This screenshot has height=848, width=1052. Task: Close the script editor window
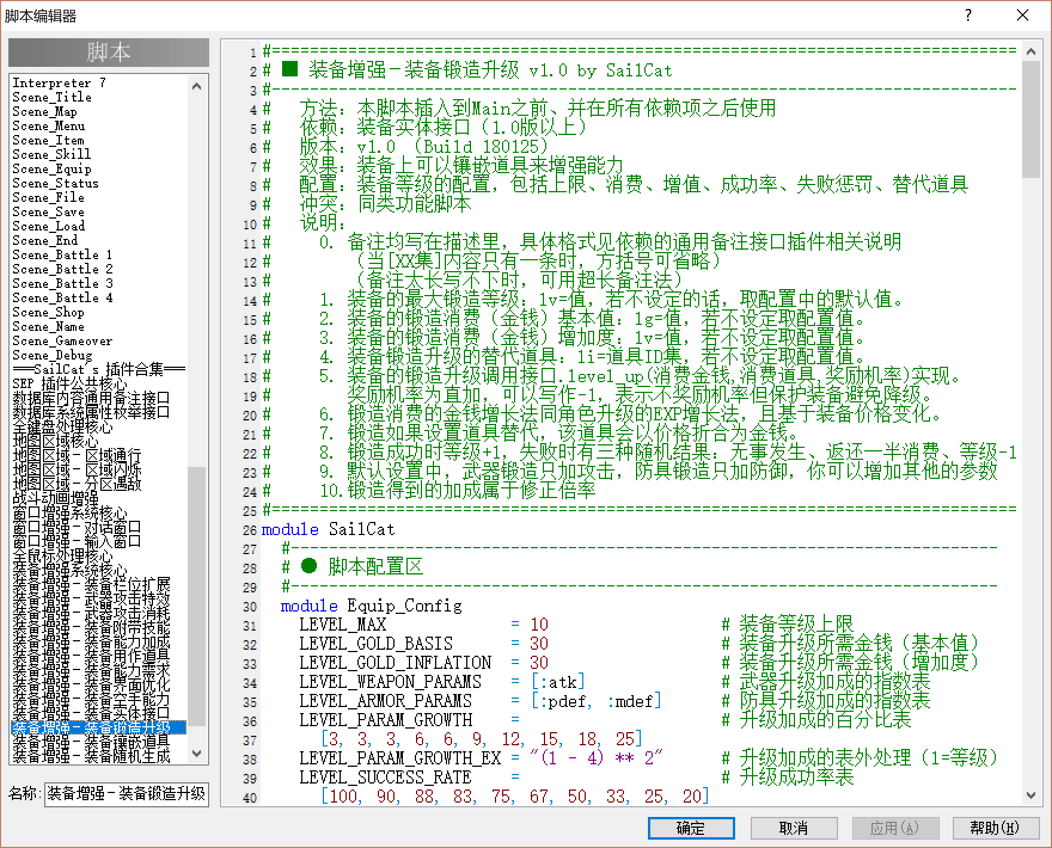click(x=1023, y=16)
